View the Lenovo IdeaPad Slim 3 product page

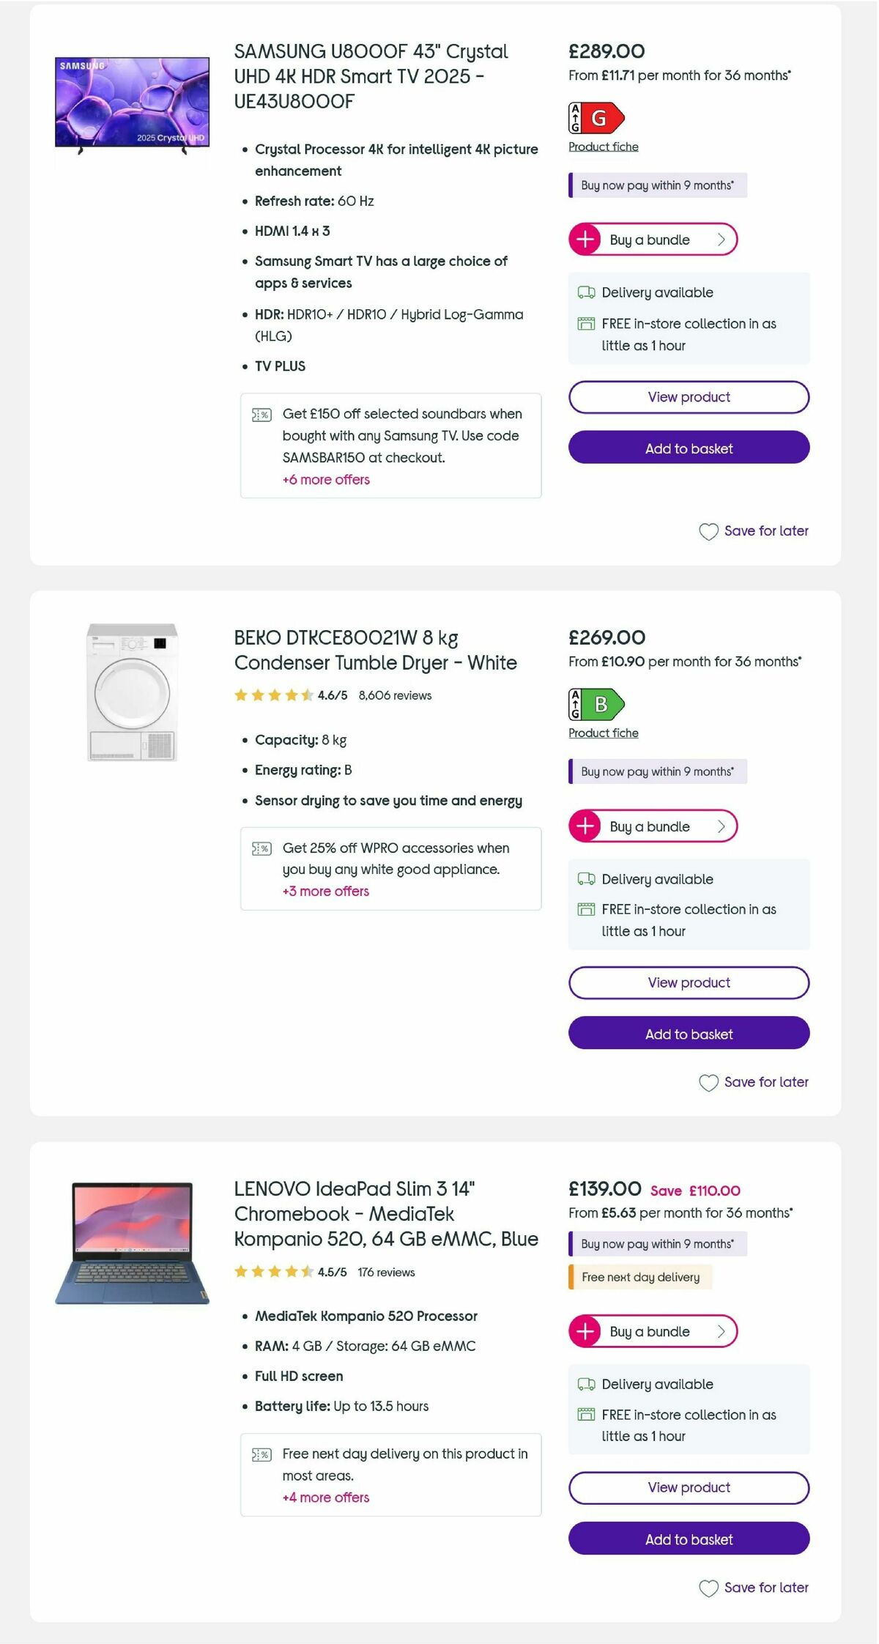point(688,1488)
